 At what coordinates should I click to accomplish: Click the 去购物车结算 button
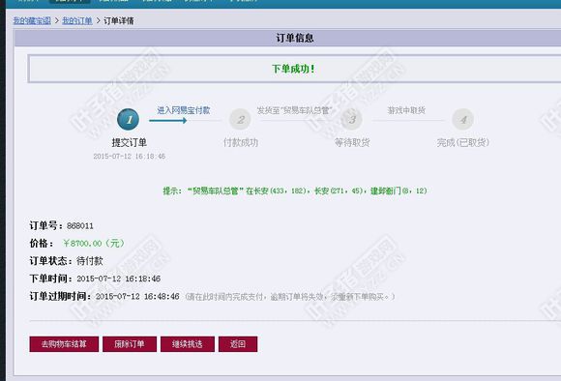[x=64, y=344]
